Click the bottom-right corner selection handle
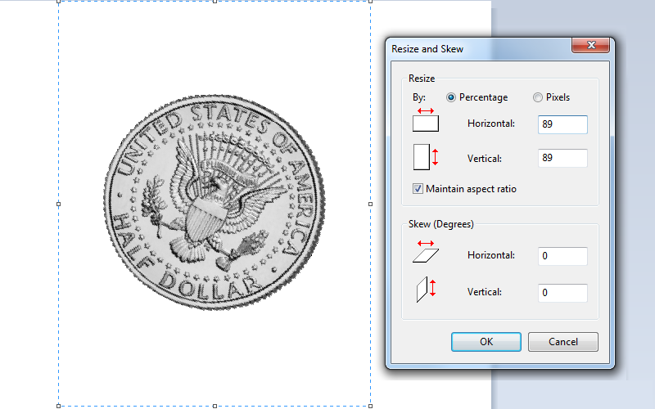Viewport: 655px width, 409px height. click(x=370, y=406)
